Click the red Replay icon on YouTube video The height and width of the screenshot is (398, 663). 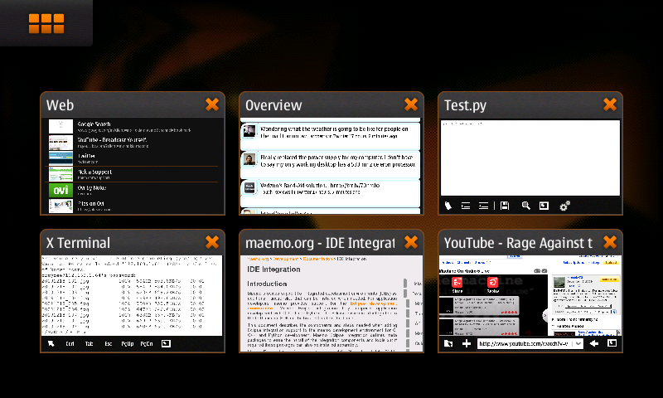(x=492, y=284)
